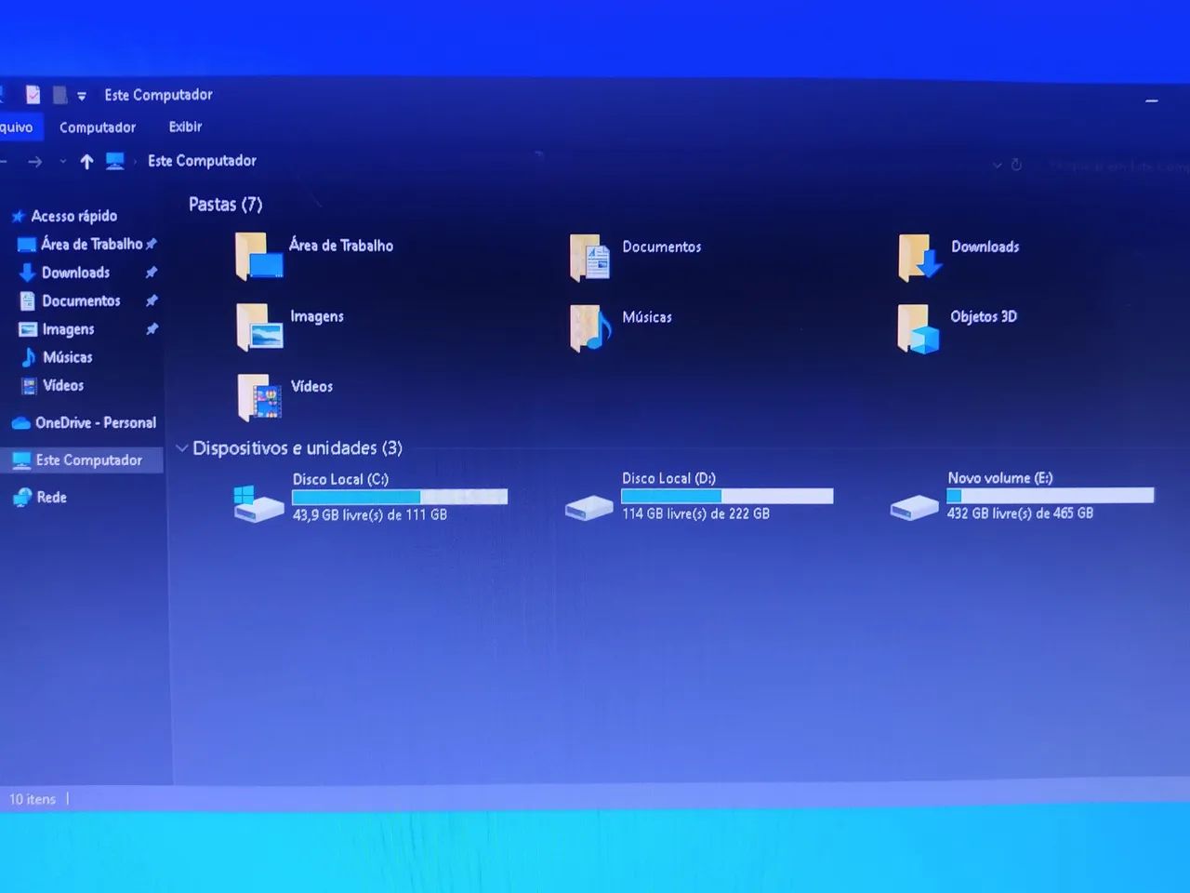This screenshot has width=1190, height=893.
Task: Click the forward navigation arrow
Action: (35, 162)
